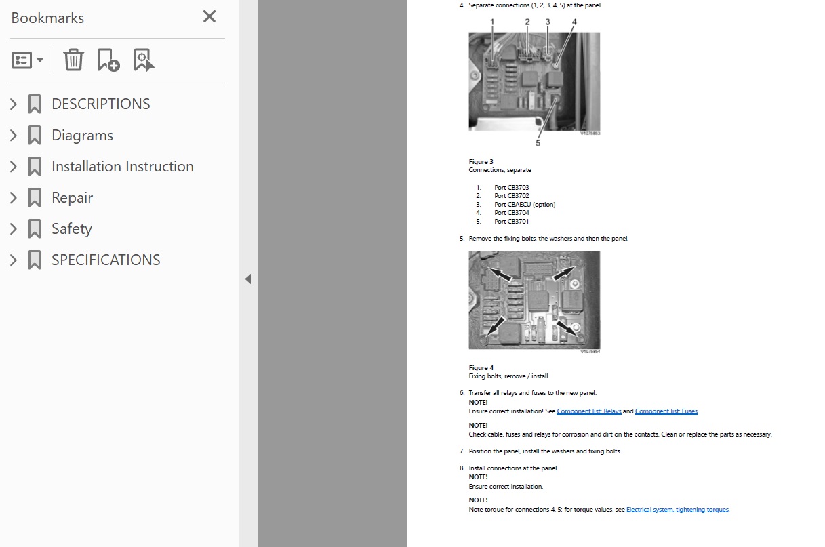Expand the DESCRIPTIONS bookmark
825x547 pixels.
click(14, 104)
